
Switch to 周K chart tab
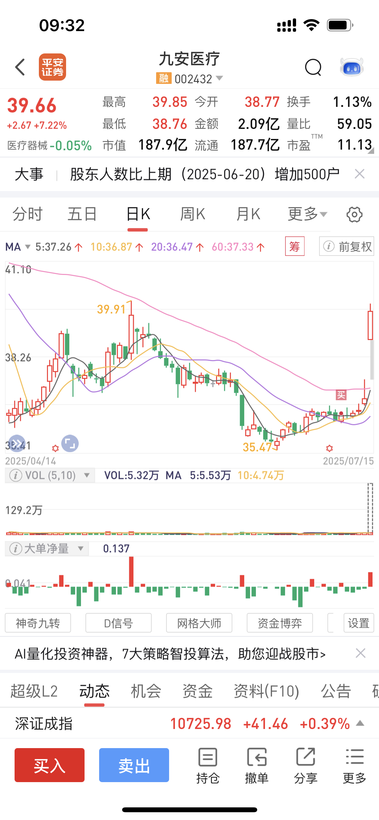(x=193, y=214)
